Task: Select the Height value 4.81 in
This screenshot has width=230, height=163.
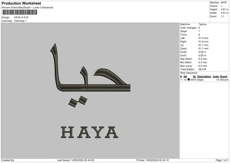Action: tap(224, 9)
